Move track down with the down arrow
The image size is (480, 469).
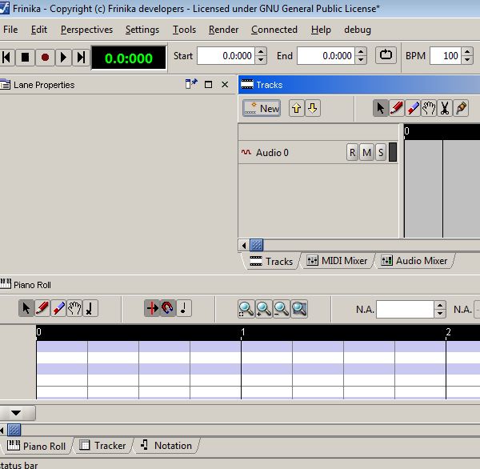[313, 108]
